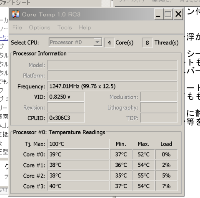
Task: Click Core #2 minimum temperature 35°C
Action: [121, 175]
